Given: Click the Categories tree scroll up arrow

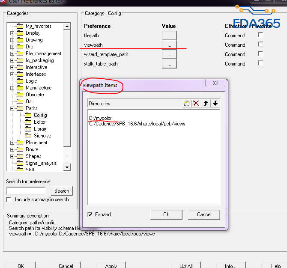Looking at the screenshot, I should pyautogui.click(x=67, y=27).
